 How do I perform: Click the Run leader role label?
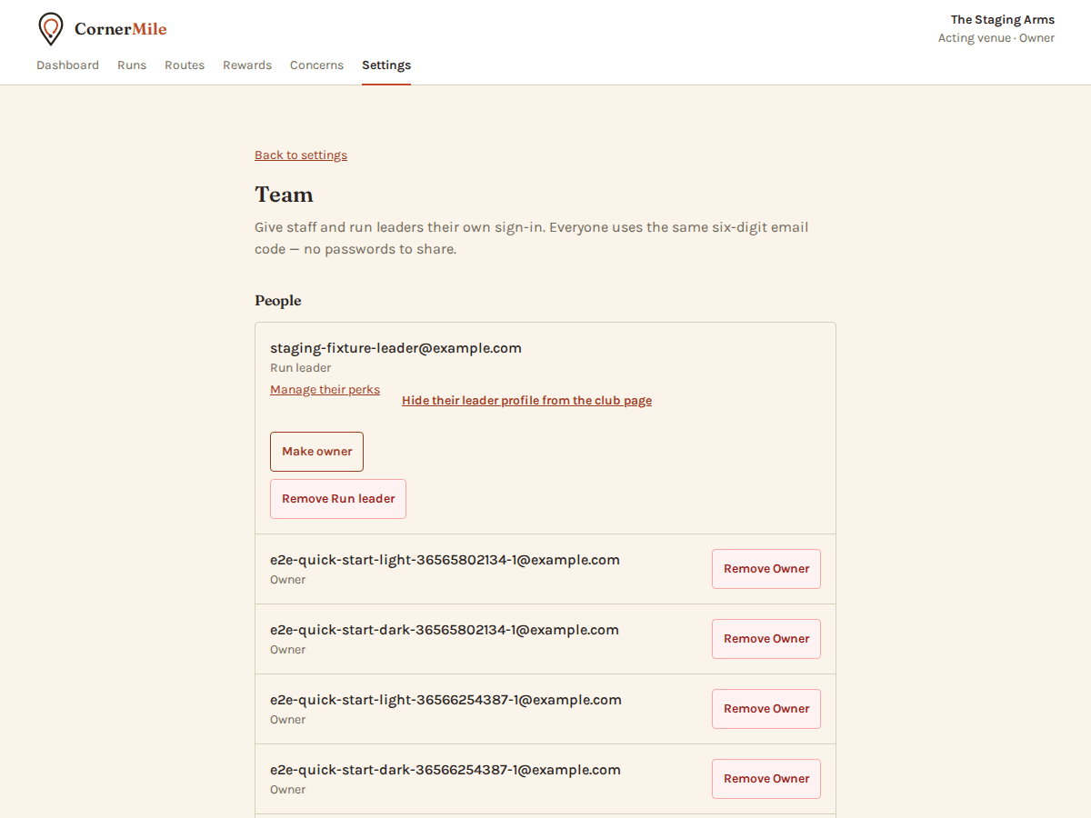[301, 368]
